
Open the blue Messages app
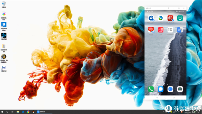tap(160, 89)
